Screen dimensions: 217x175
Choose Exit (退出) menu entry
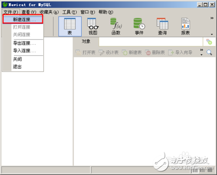pyautogui.click(x=23, y=67)
